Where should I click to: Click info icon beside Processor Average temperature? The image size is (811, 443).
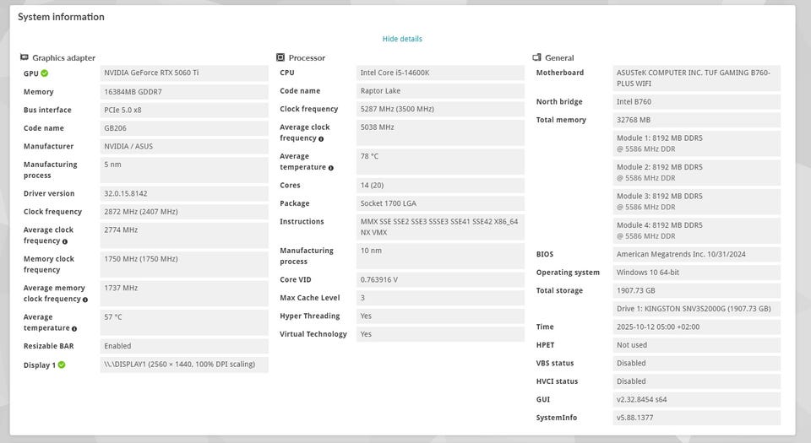[x=330, y=168]
